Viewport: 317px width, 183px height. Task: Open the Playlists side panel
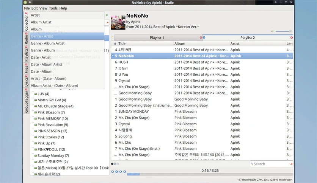pos(26,55)
